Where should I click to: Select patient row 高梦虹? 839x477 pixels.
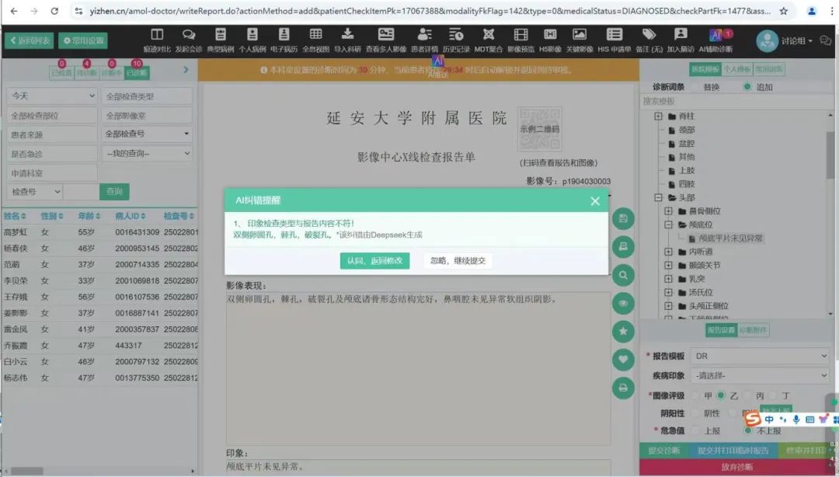(x=100, y=232)
